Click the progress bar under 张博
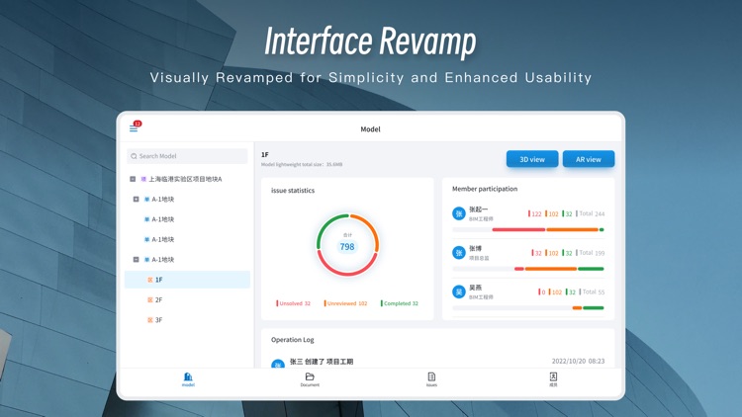742x417 pixels. point(528,269)
